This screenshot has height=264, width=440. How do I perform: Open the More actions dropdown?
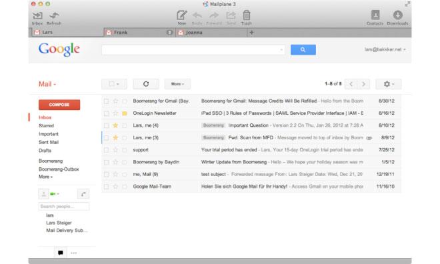point(177,84)
